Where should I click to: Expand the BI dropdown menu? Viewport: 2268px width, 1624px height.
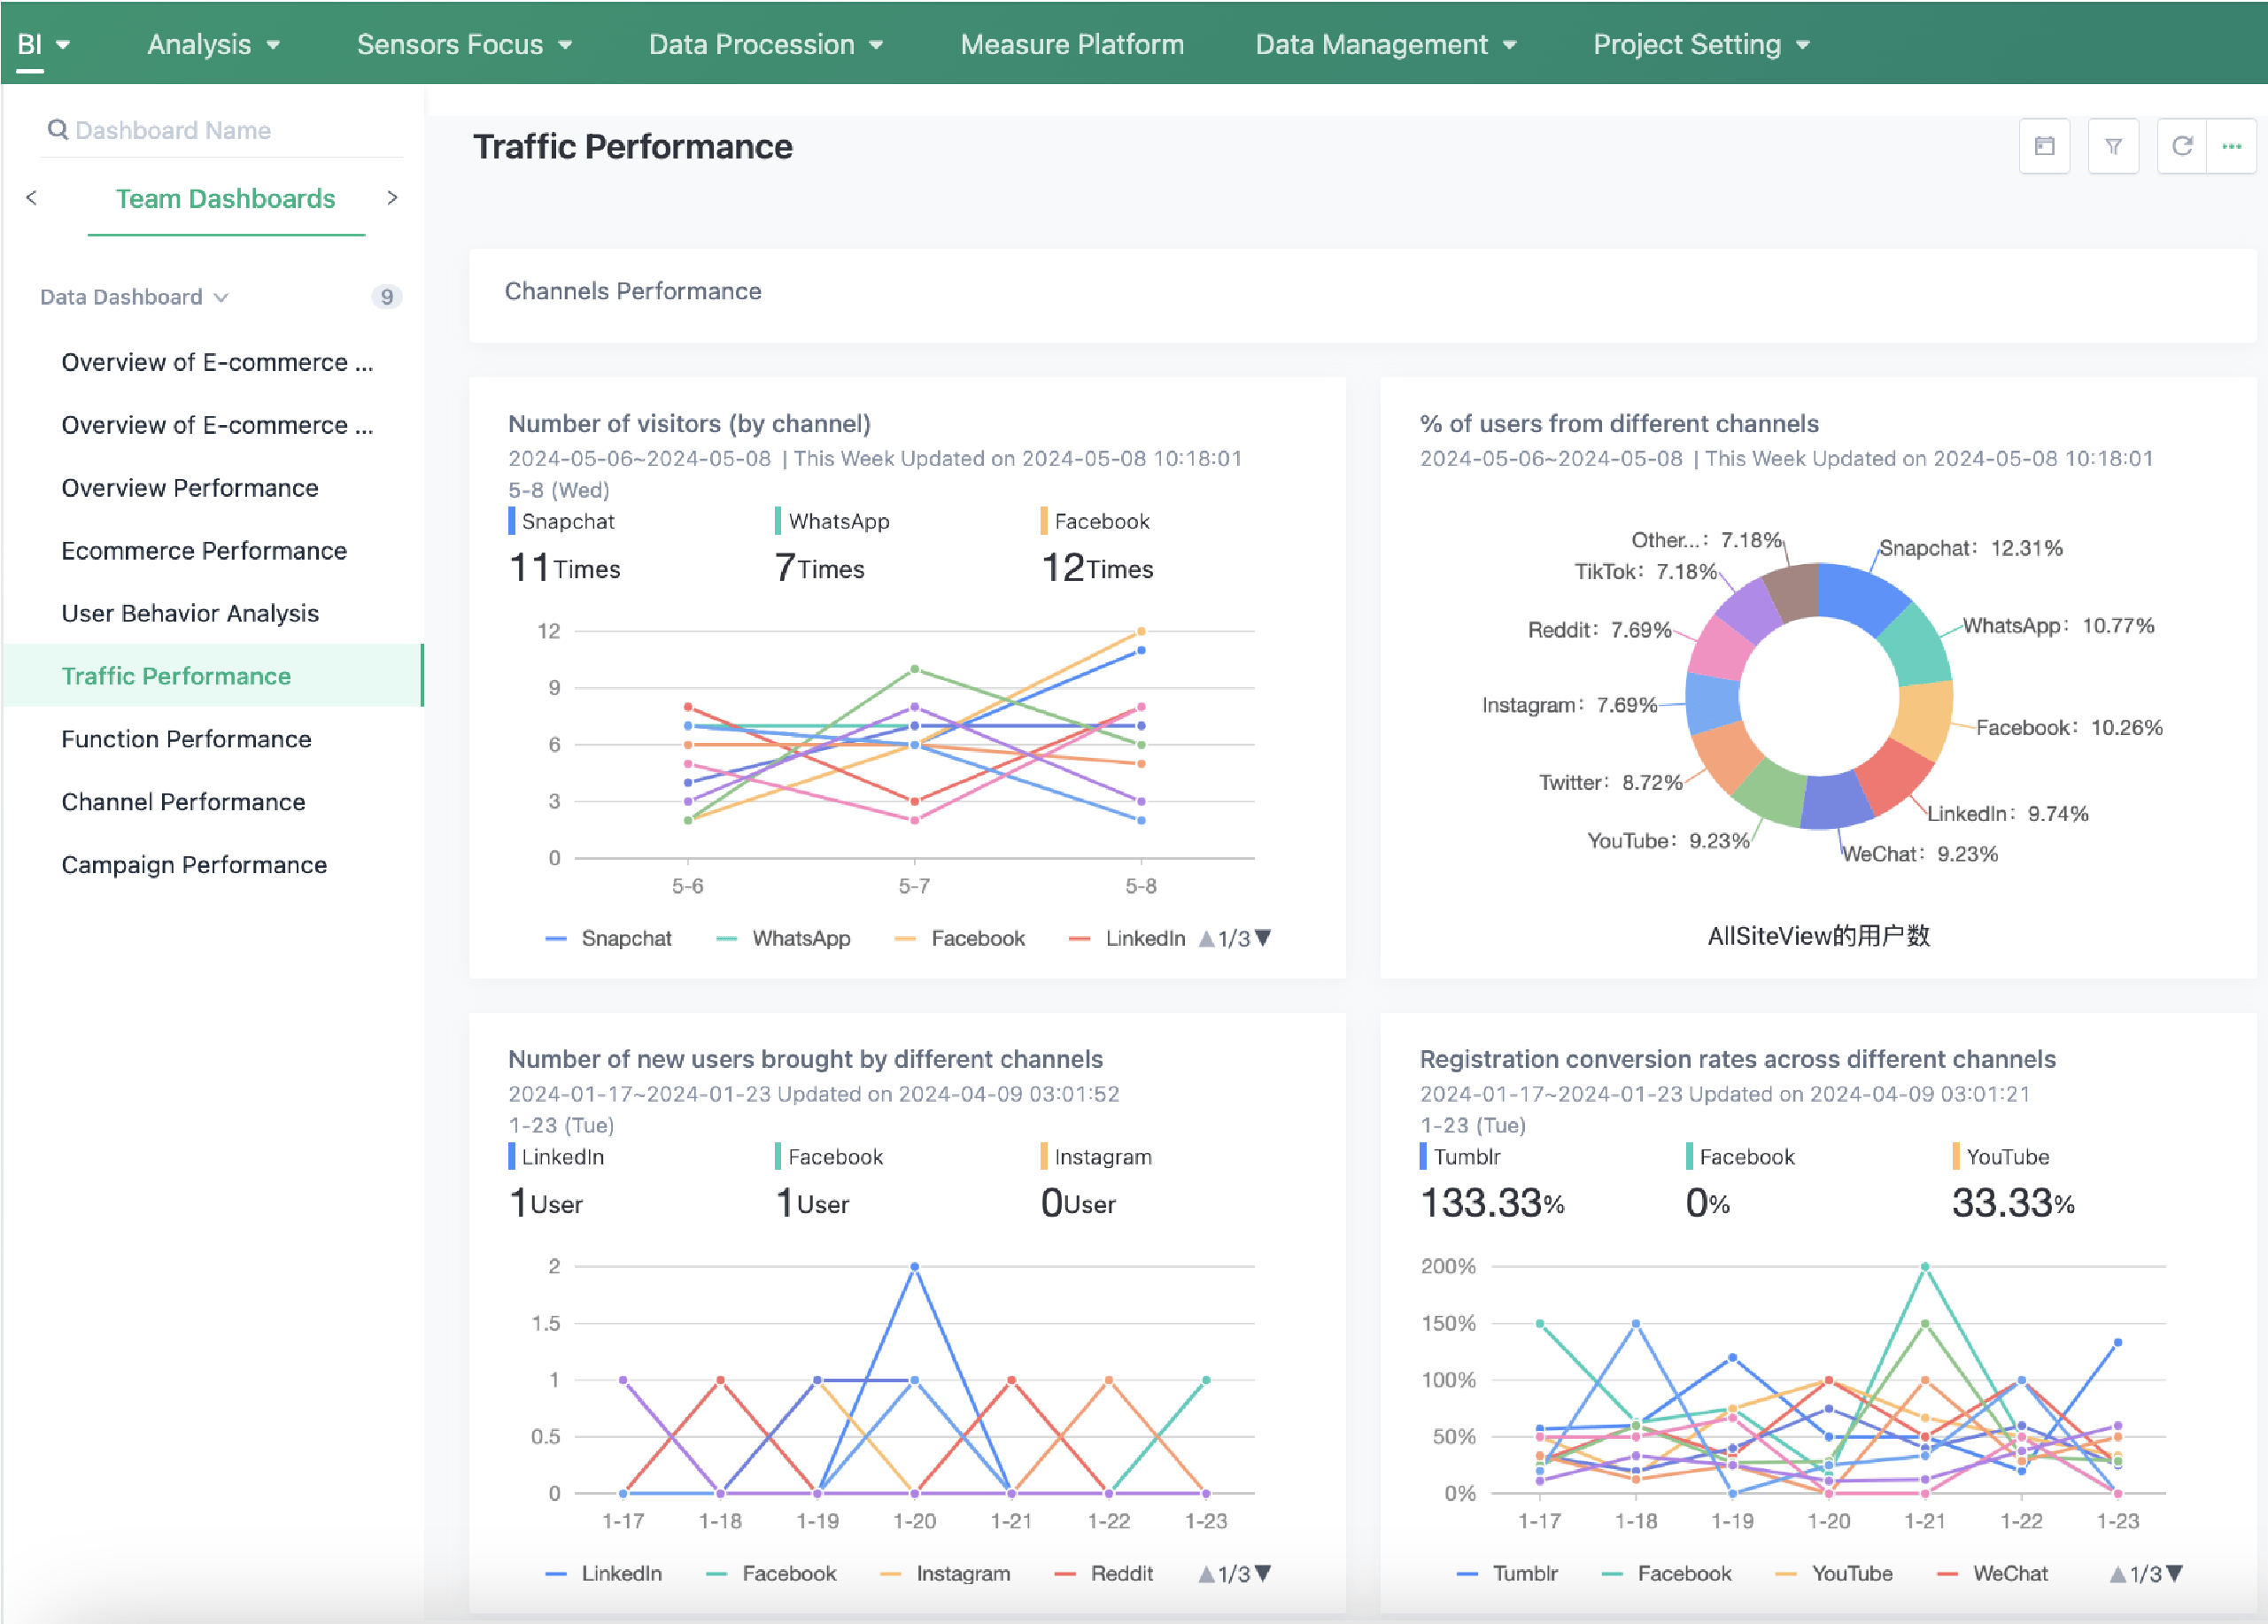(x=44, y=44)
